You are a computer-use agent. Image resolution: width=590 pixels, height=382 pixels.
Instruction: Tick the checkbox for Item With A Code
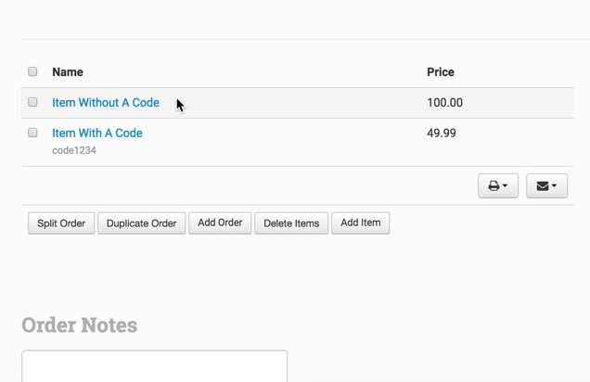[x=32, y=133]
